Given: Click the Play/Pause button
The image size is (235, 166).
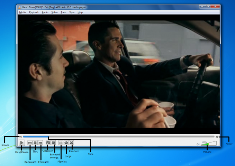Looking at the screenshot, I should click(22, 143).
